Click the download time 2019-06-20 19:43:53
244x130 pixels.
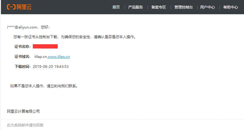click(50, 67)
